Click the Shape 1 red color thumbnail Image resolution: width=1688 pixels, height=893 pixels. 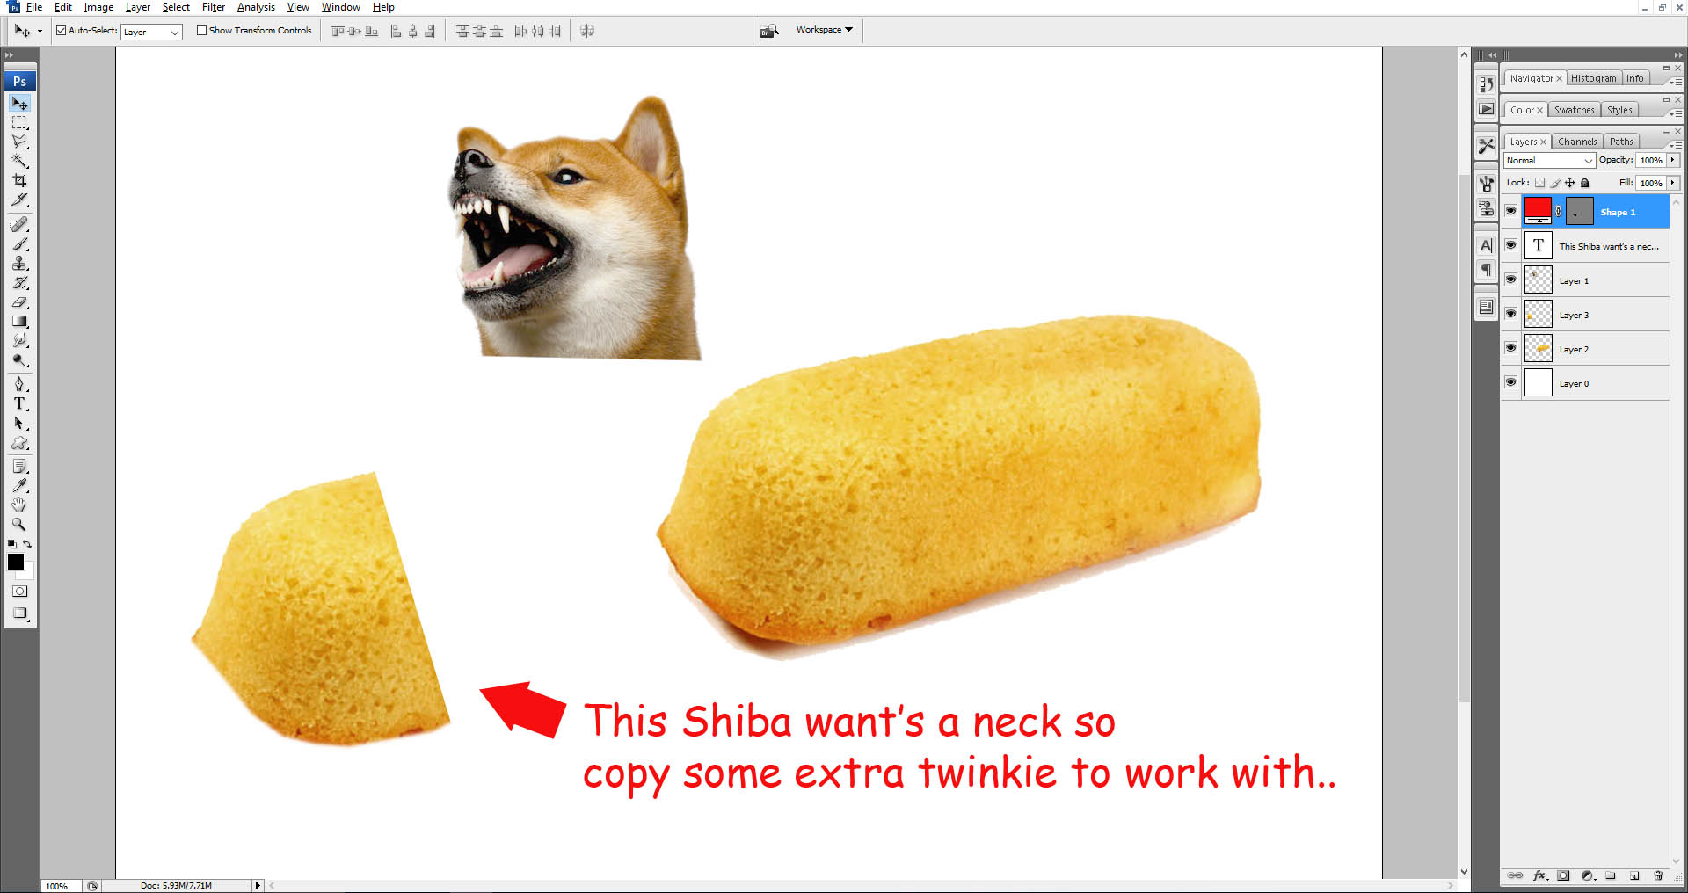[1538, 211]
